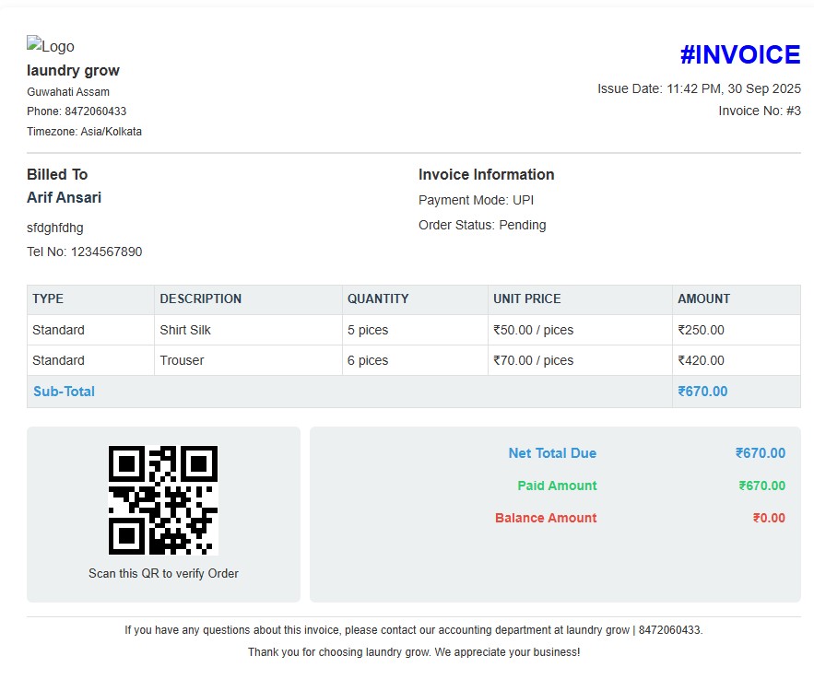Viewport: 814px width, 679px height.
Task: Select the ₹50.00 / pices unit price
Action: [x=533, y=330]
